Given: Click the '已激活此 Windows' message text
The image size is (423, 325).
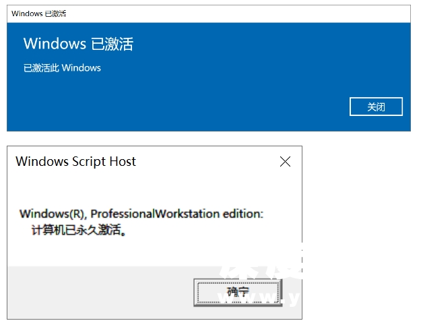Looking at the screenshot, I should click(x=62, y=68).
